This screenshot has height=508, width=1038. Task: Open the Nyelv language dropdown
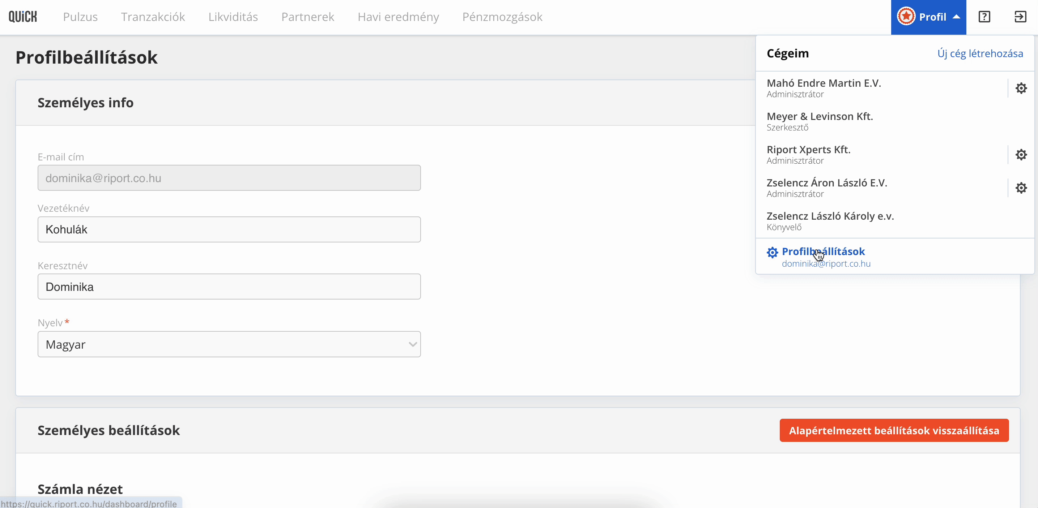click(x=229, y=344)
